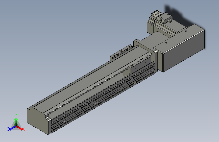Image resolution: width=219 pixels, height=142 pixels.
Task: Click the blue Z label beside the triad
Action: click(x=8, y=129)
